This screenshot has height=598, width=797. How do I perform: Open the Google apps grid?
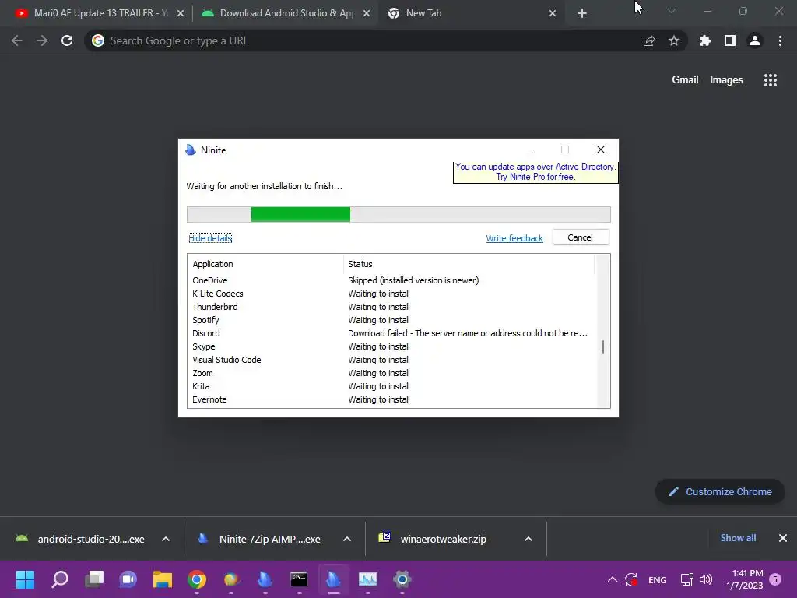(x=771, y=80)
